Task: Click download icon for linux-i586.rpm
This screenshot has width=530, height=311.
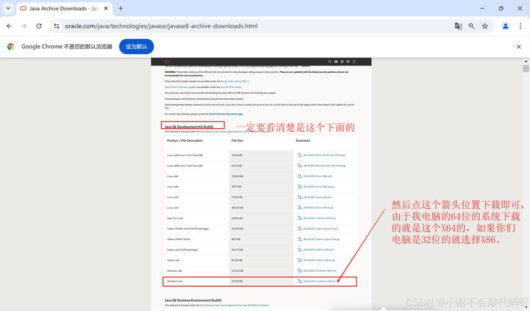Action: pyautogui.click(x=299, y=176)
